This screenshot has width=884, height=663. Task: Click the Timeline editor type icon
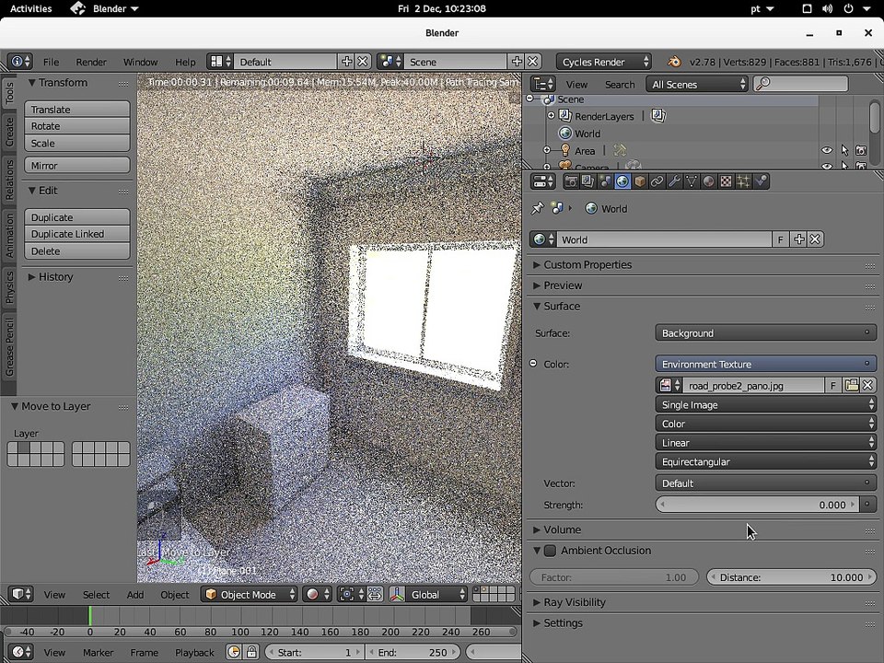pyautogui.click(x=21, y=652)
